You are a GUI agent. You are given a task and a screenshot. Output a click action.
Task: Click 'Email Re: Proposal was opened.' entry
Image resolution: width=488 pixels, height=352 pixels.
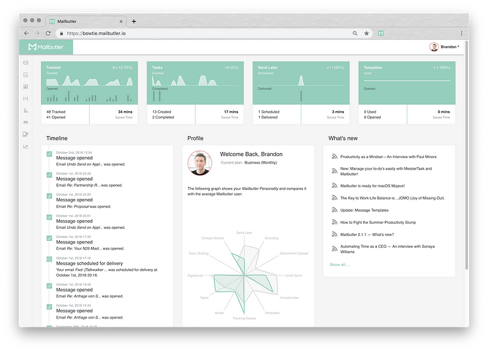(x=84, y=206)
